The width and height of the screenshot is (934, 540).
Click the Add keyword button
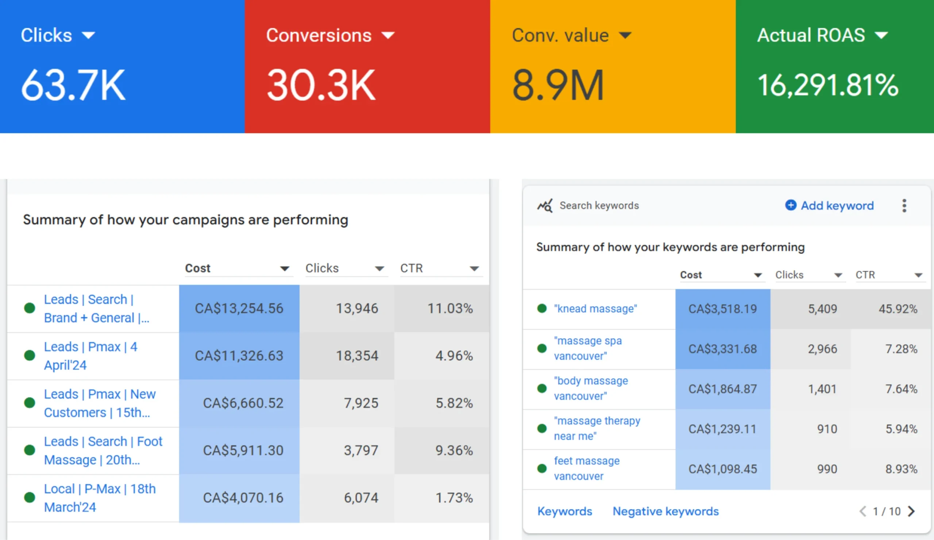click(x=837, y=206)
